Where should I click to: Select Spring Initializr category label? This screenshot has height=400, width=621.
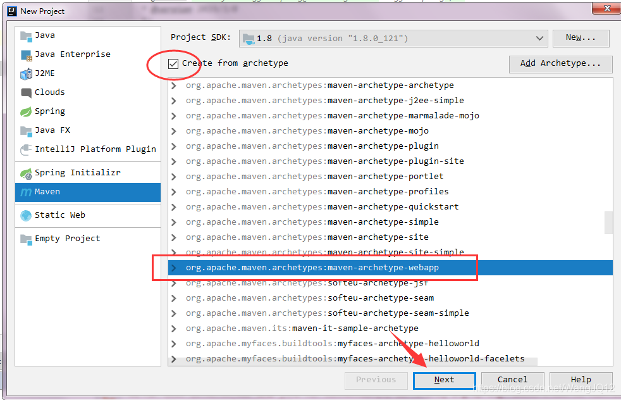pyautogui.click(x=78, y=173)
